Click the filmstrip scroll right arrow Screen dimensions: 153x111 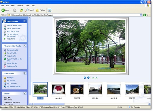(149, 104)
